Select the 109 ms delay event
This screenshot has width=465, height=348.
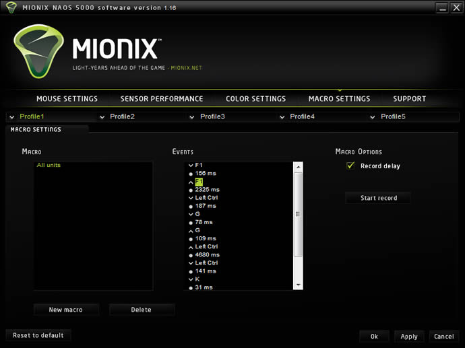(x=206, y=238)
